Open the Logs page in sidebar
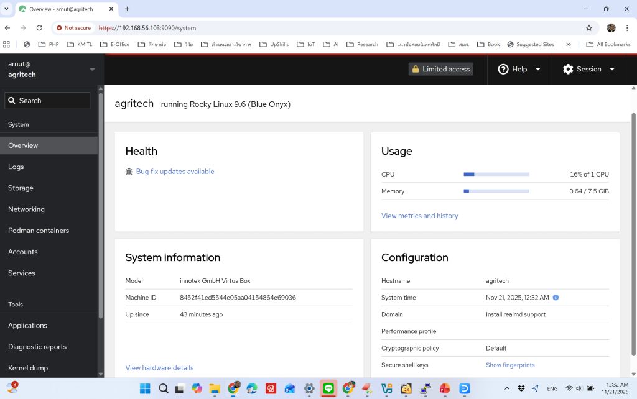Screen dimensions: 637x399 click(x=16, y=167)
